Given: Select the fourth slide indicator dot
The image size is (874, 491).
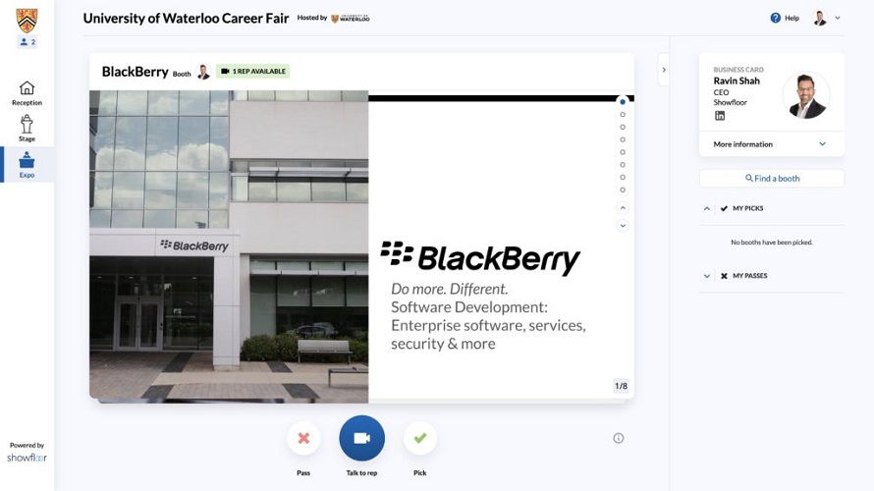Looking at the screenshot, I should coord(623,139).
